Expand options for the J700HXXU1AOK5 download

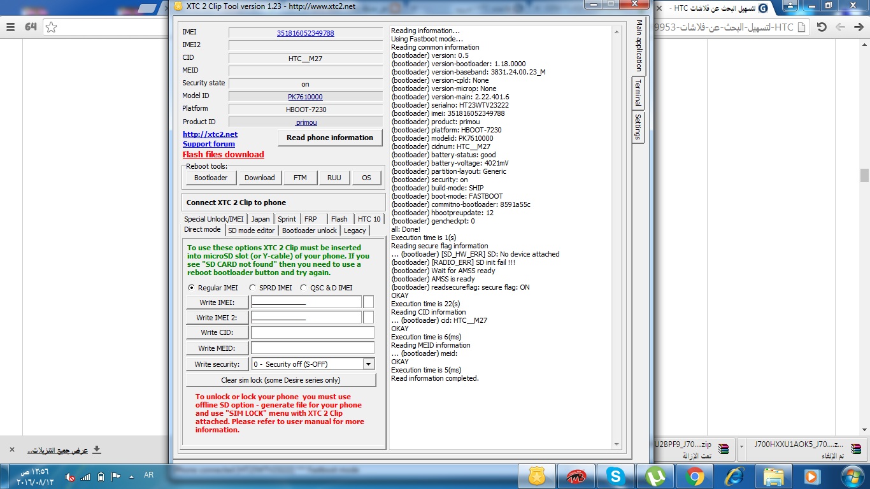click(742, 450)
